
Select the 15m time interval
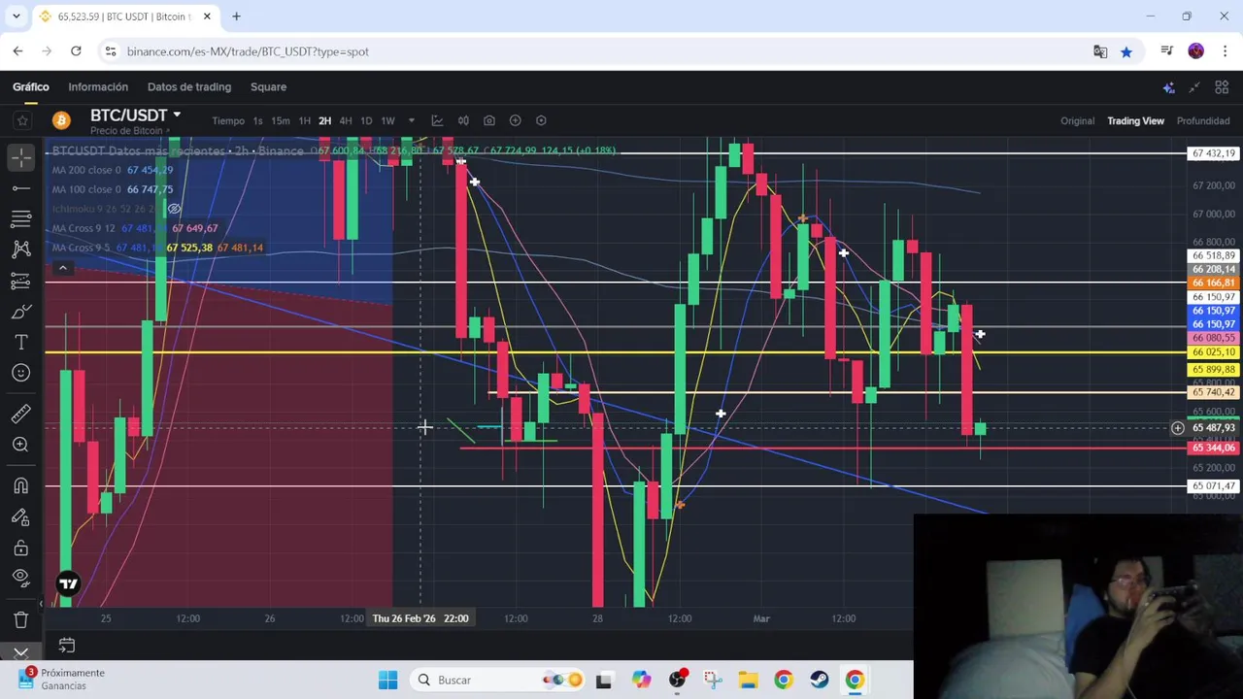click(281, 120)
